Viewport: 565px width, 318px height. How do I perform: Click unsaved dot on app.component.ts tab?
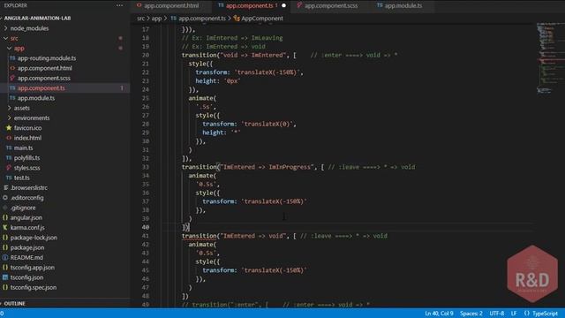click(x=283, y=6)
